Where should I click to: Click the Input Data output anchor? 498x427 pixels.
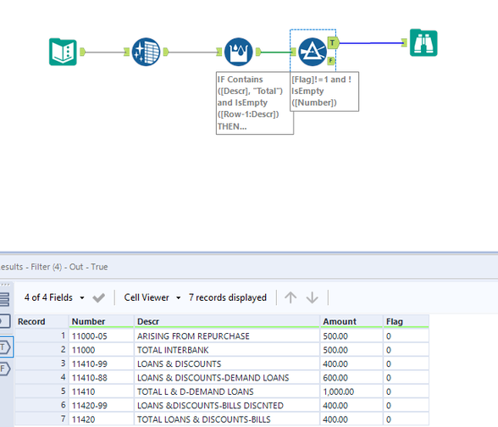(x=83, y=52)
